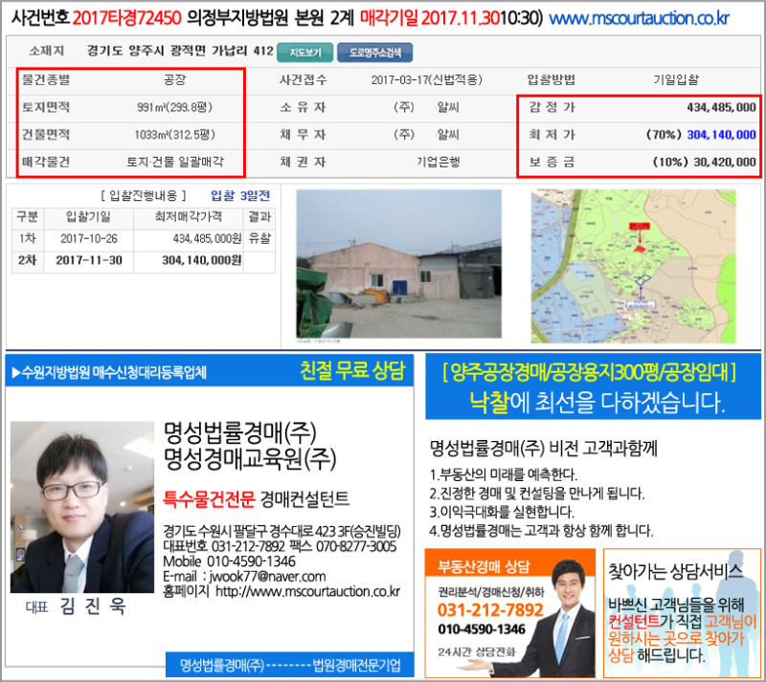
Task: Click creditor value 기업은행
Action: [439, 162]
